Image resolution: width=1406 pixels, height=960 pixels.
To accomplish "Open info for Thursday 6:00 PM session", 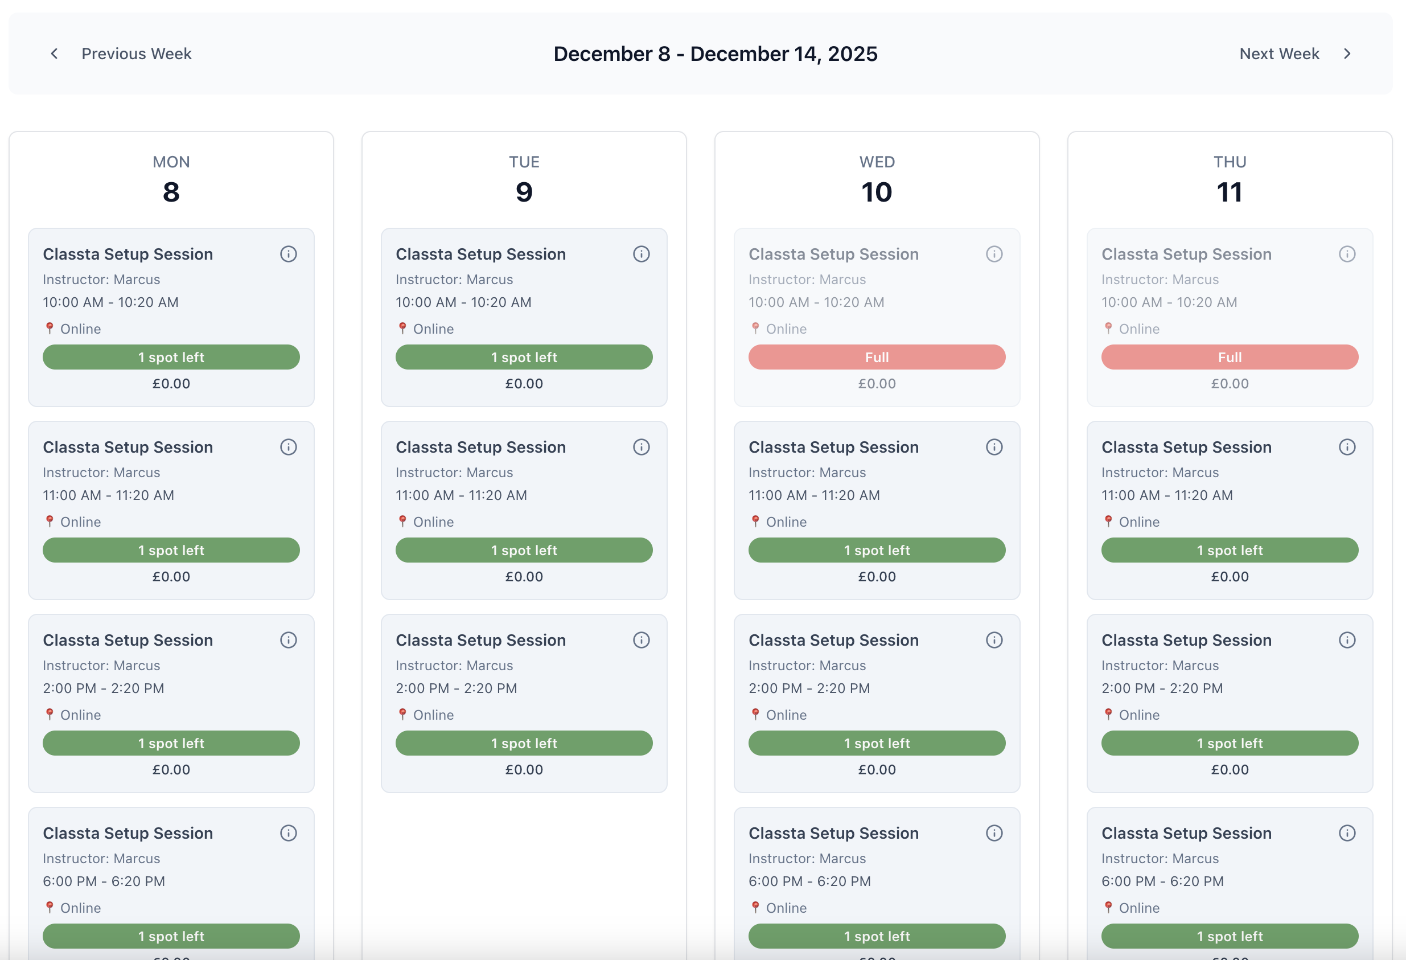I will point(1347,833).
